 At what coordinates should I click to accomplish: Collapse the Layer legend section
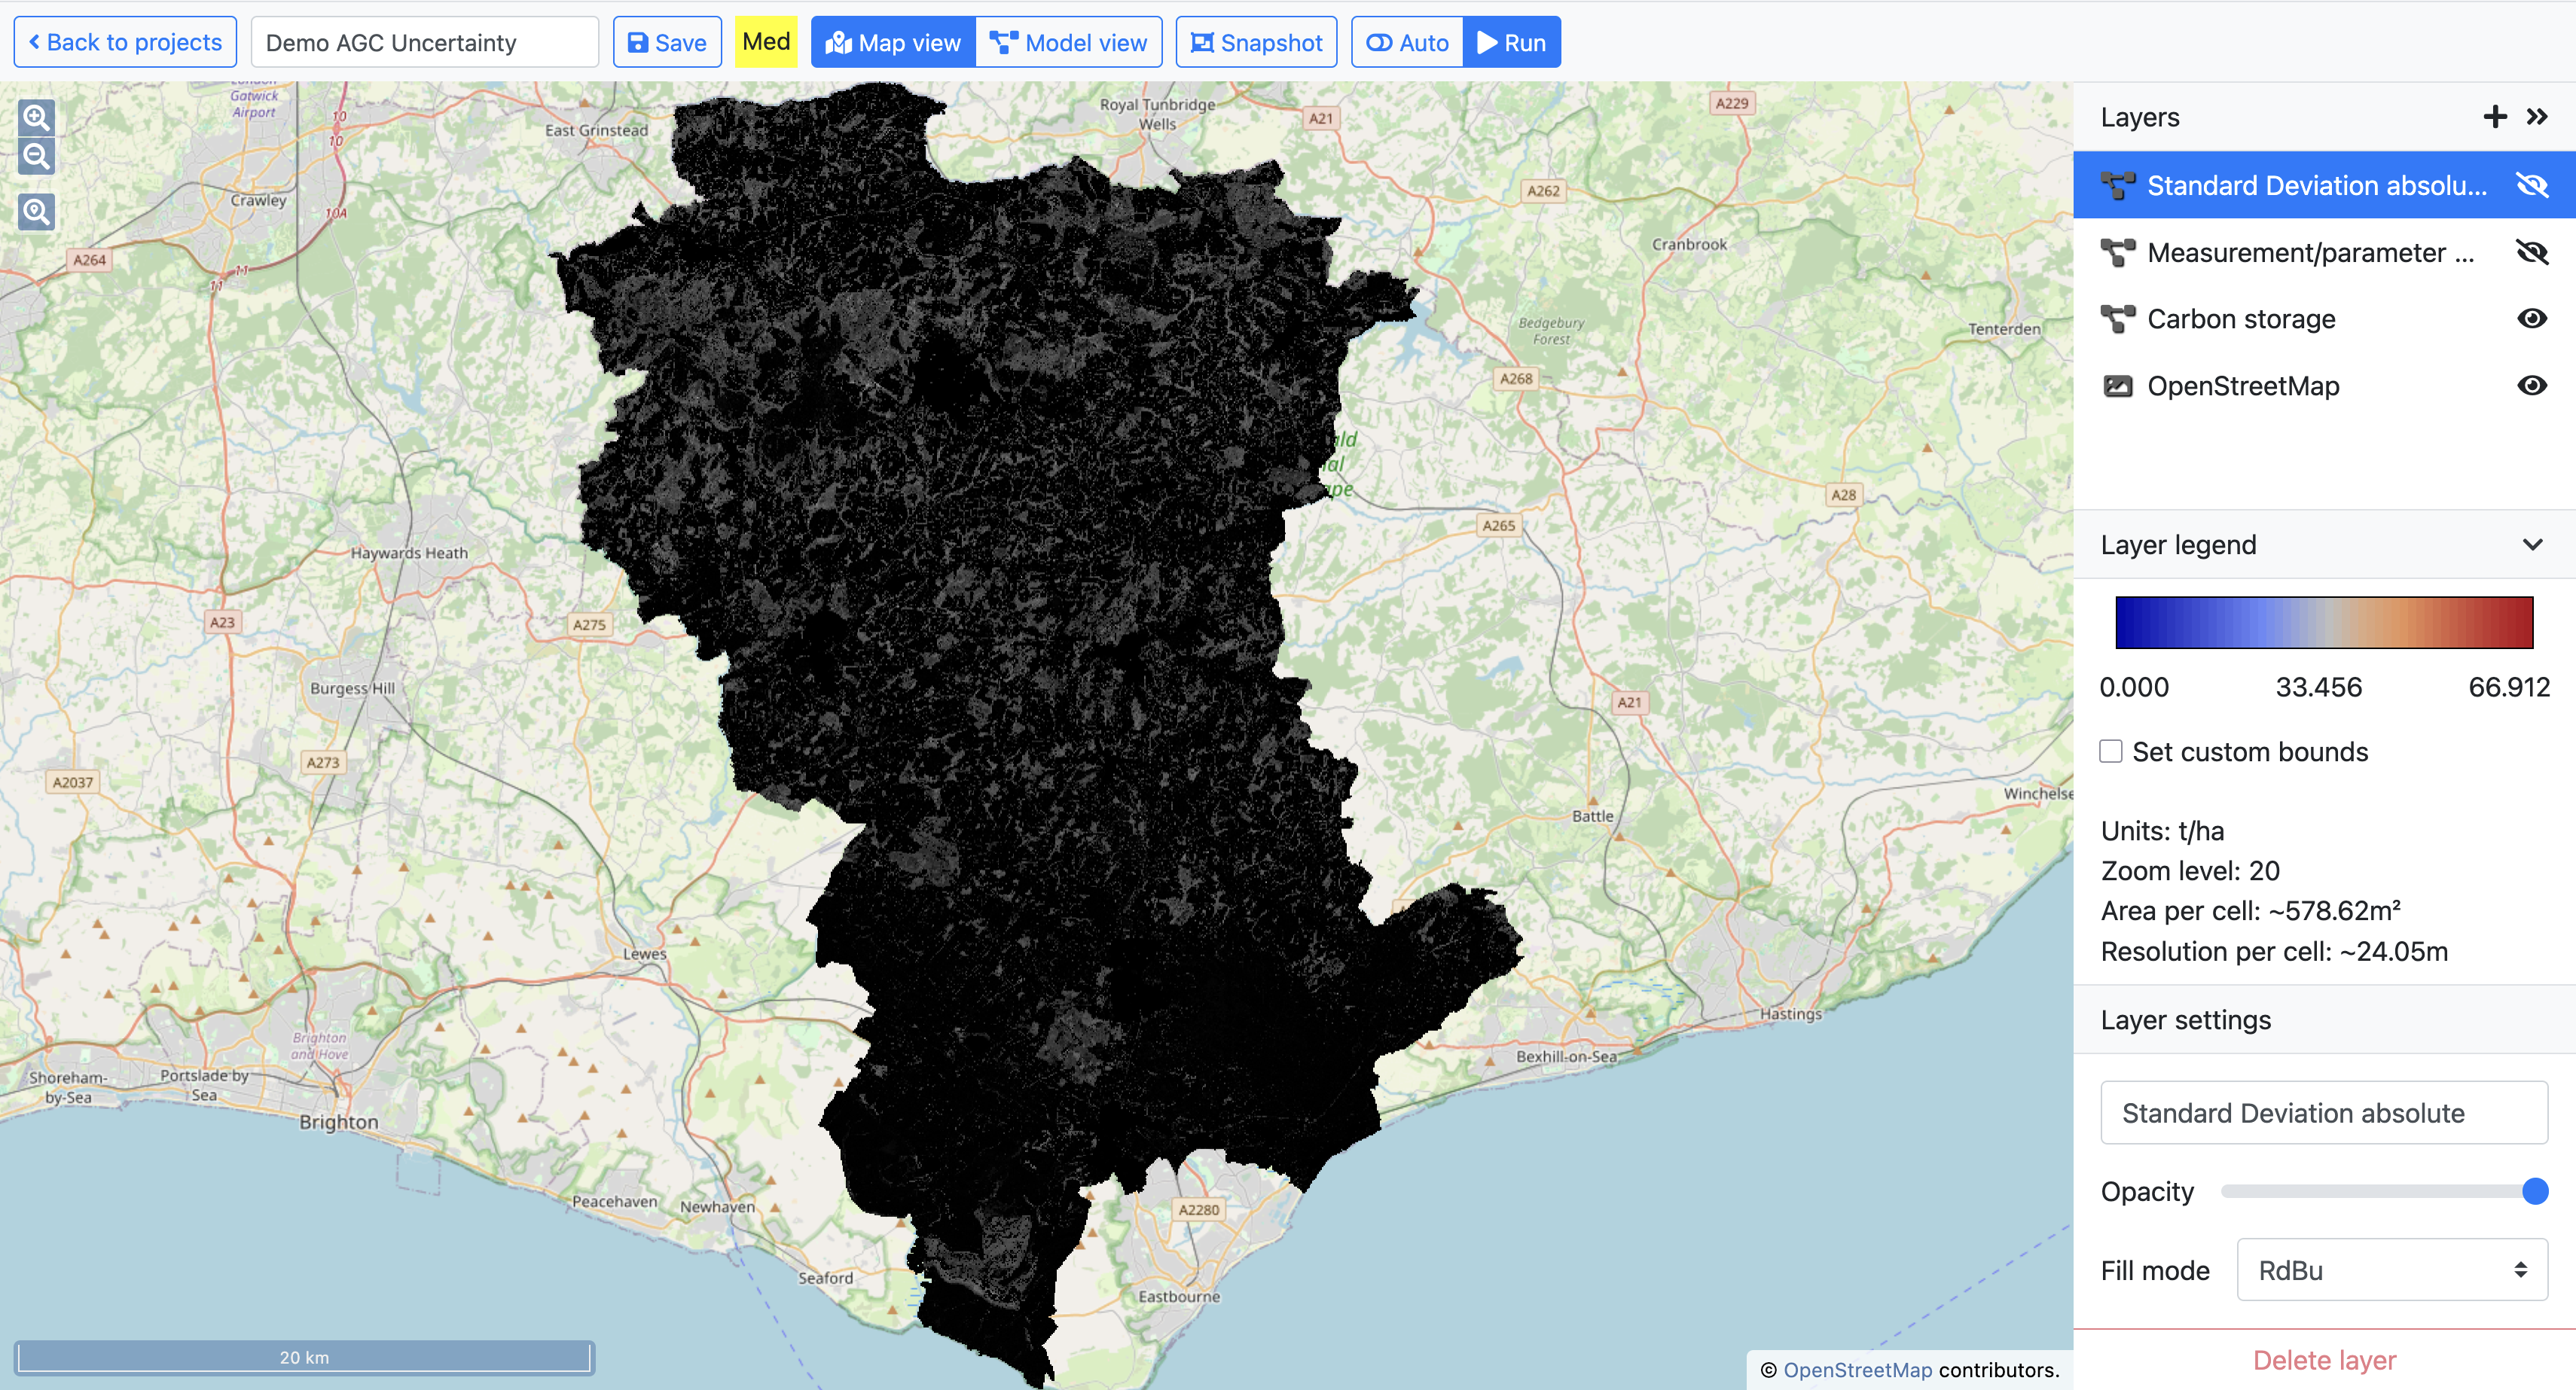(x=2531, y=545)
